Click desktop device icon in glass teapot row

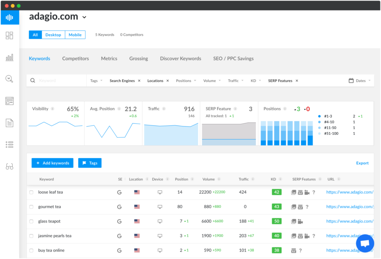pos(160,221)
